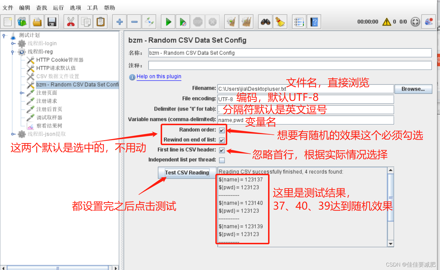Click the info icon beside Help on this plugin
The image size is (440, 270).
pos(132,77)
